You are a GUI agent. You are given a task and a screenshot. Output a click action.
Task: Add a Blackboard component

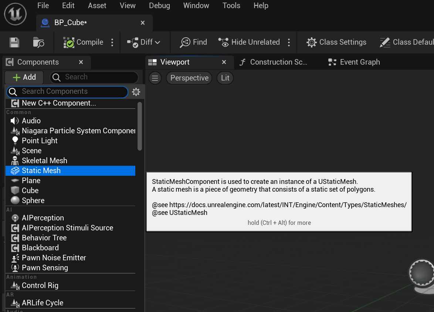click(x=70, y=248)
